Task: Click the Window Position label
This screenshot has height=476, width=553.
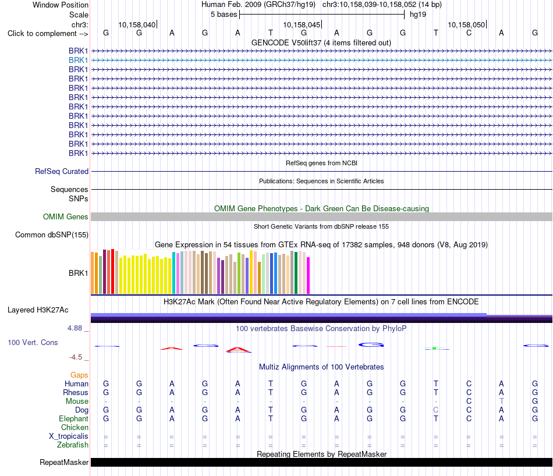Action: [x=61, y=5]
